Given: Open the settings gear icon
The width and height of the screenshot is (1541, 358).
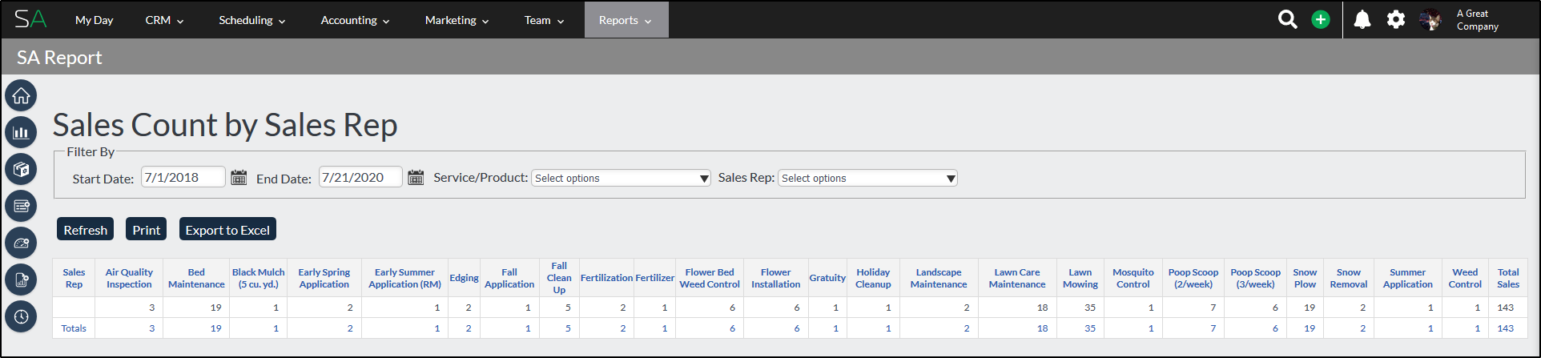Looking at the screenshot, I should click(x=1396, y=19).
